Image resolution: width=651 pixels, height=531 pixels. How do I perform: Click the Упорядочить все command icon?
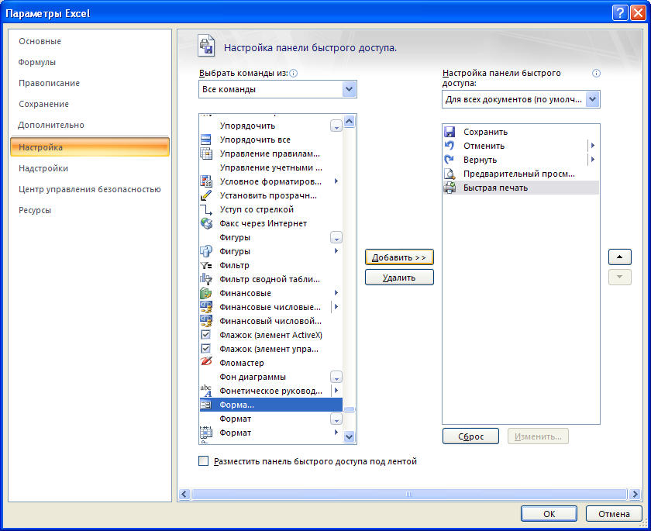coord(206,140)
